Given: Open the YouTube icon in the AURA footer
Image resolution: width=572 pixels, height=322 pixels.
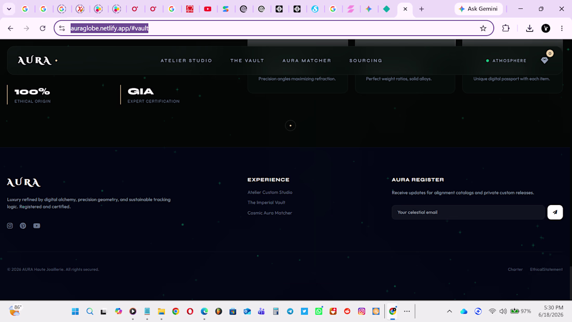Looking at the screenshot, I should (36, 226).
